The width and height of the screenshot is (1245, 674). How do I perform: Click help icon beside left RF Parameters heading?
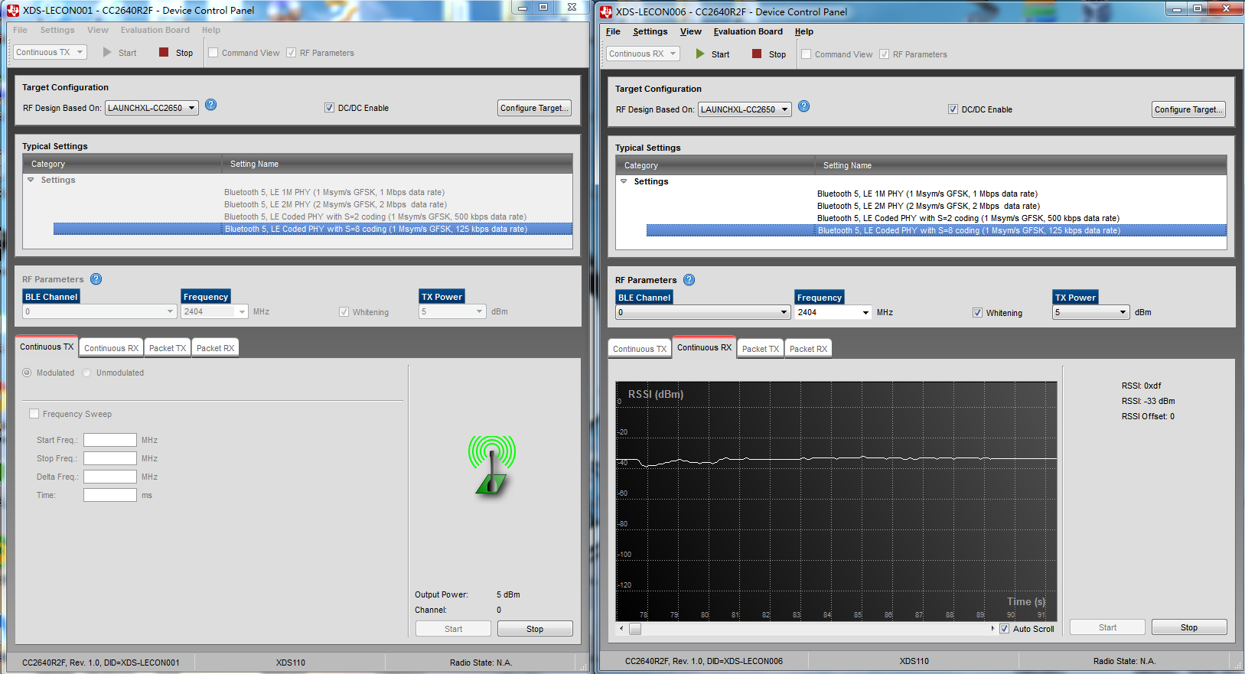click(96, 279)
